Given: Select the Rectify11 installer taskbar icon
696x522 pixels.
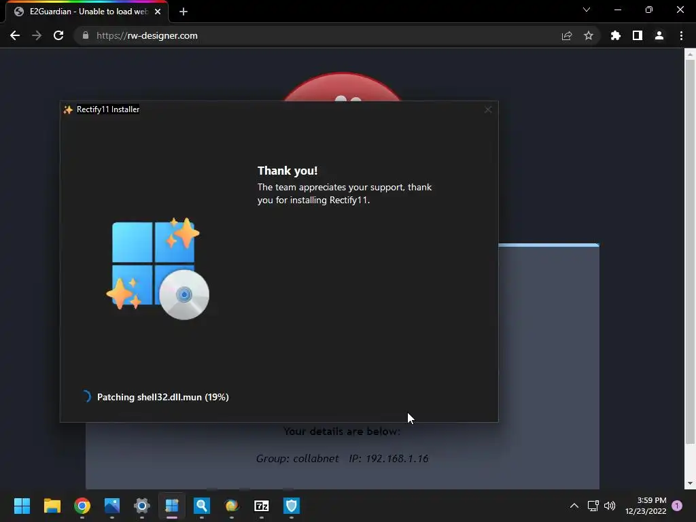Looking at the screenshot, I should point(172,506).
